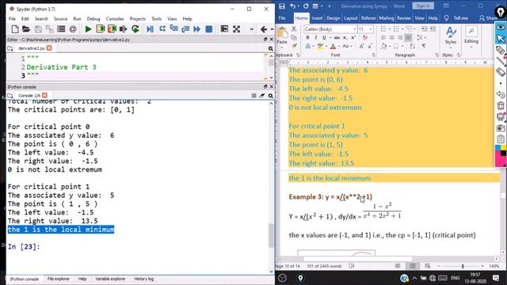Screen dimensions: 507x285
Task: Toggle Superscript formatting in Word
Action: click(x=353, y=38)
